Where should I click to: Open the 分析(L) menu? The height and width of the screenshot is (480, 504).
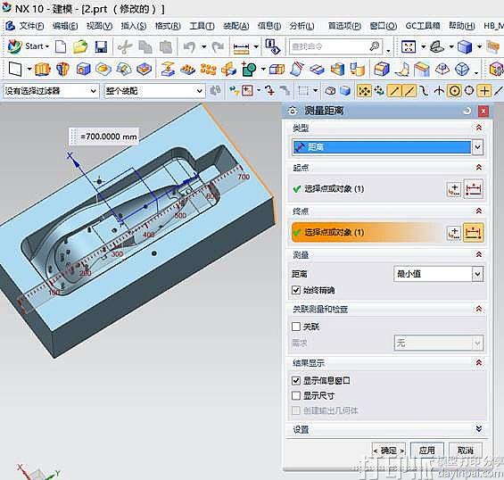coord(302,26)
